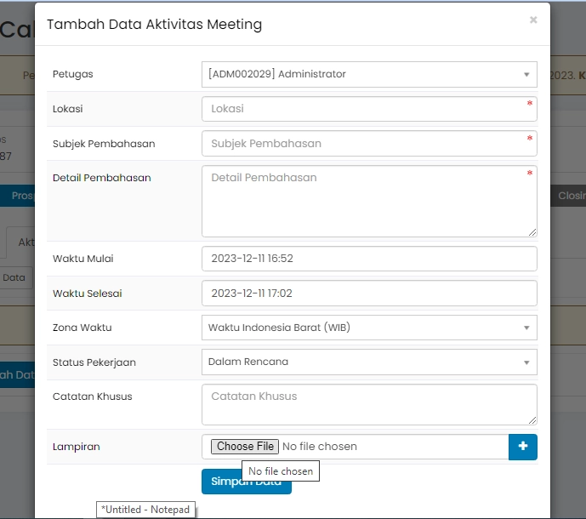Click the Lokasi input field
Viewport: 586px width, 519px height.
[x=369, y=109]
